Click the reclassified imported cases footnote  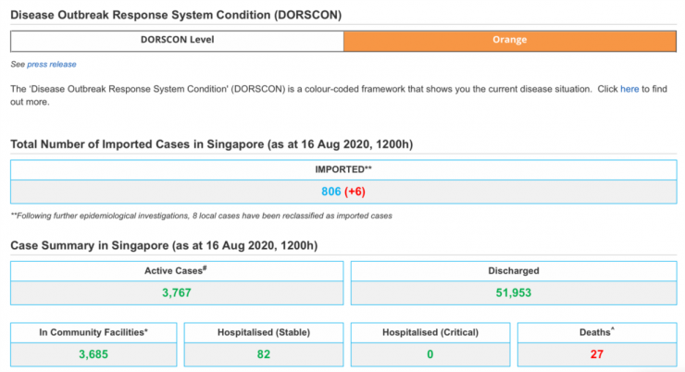[x=201, y=216]
